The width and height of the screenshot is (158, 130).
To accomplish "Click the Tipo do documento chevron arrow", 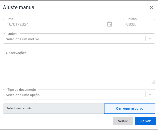I will click(x=150, y=94).
